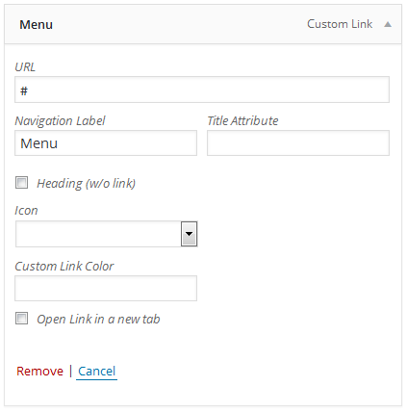This screenshot has height=412, width=407.
Task: Click the Open Link in a new tab label
Action: [98, 320]
